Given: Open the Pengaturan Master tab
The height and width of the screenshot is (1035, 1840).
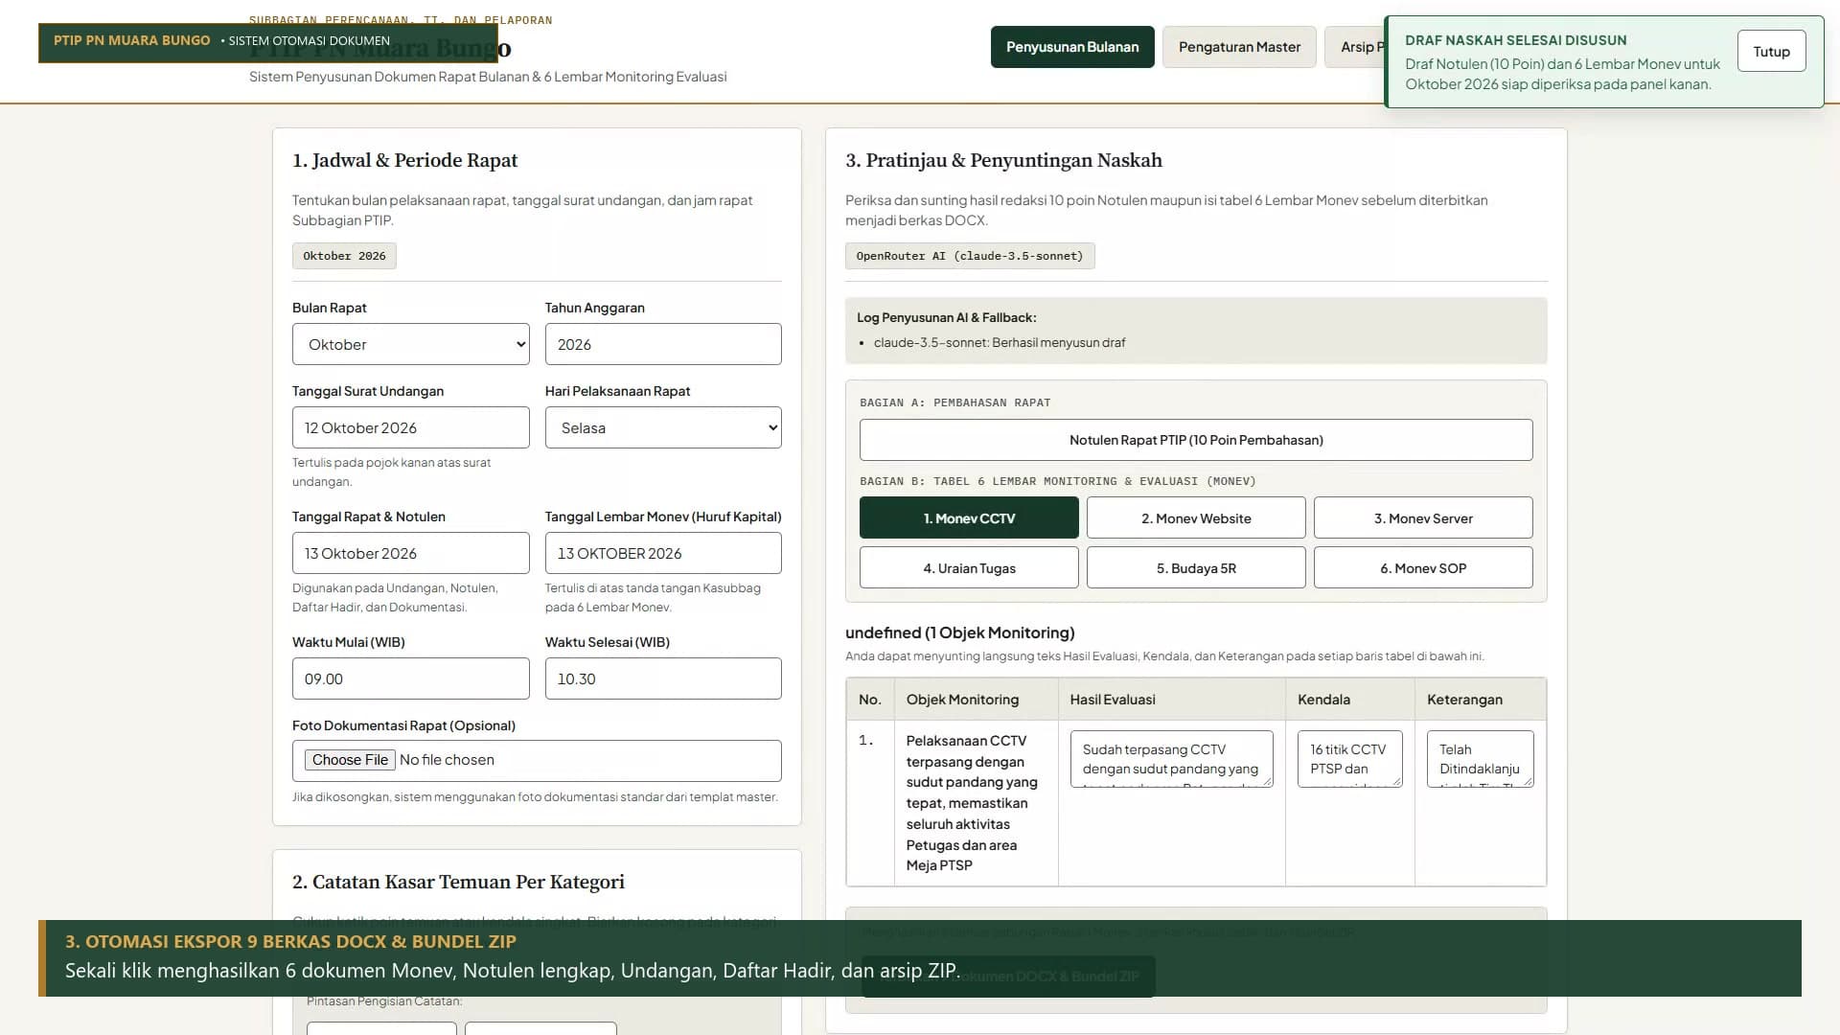Looking at the screenshot, I should [x=1239, y=47].
